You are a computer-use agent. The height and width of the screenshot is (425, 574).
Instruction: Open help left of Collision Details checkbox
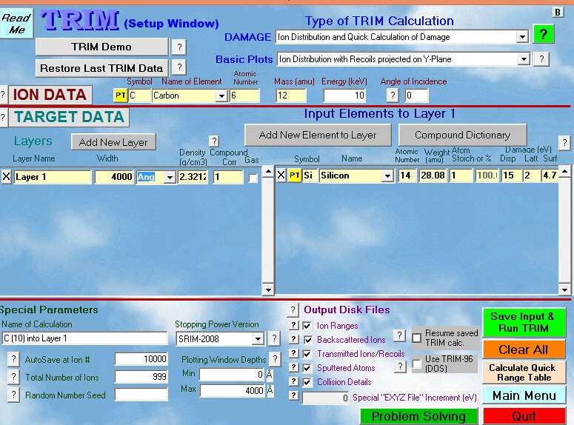tap(293, 381)
